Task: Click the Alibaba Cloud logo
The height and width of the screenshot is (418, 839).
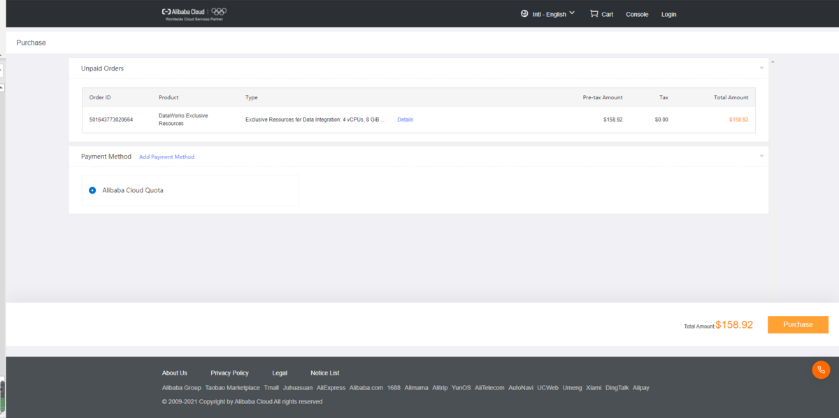Action: pyautogui.click(x=184, y=12)
